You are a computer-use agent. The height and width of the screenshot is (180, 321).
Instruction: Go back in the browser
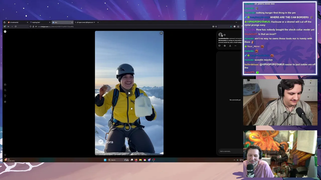click(x=8, y=26)
